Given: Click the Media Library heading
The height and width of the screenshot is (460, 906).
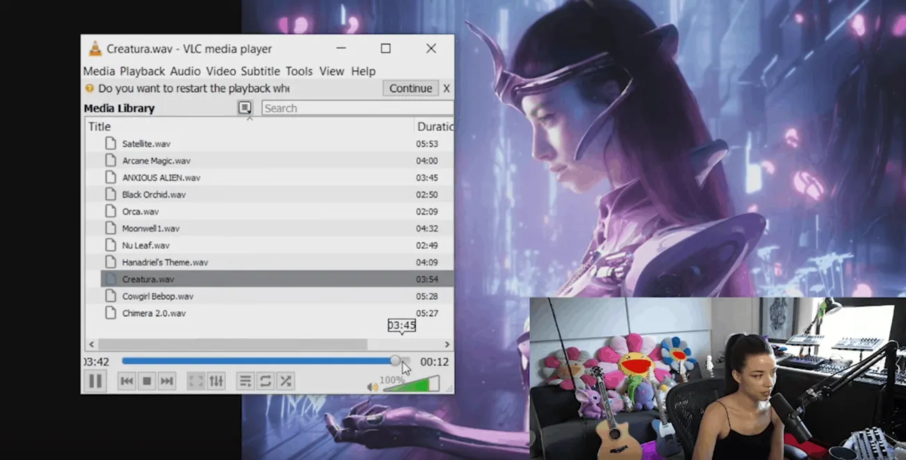Looking at the screenshot, I should [119, 108].
